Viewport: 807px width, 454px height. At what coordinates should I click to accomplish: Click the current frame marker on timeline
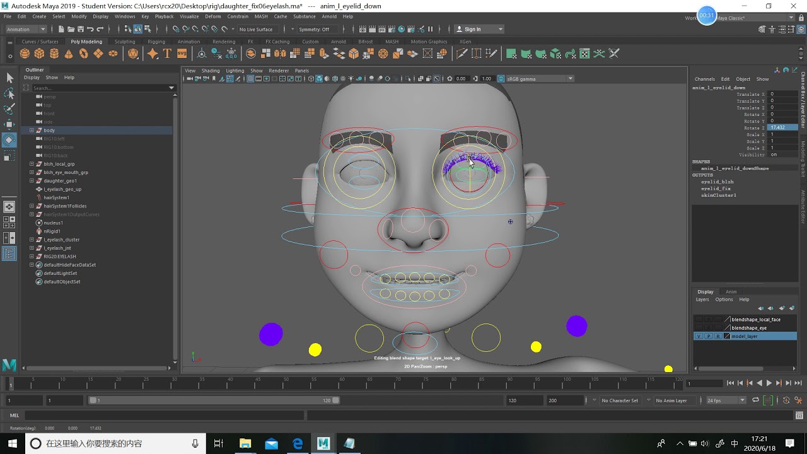(10, 383)
